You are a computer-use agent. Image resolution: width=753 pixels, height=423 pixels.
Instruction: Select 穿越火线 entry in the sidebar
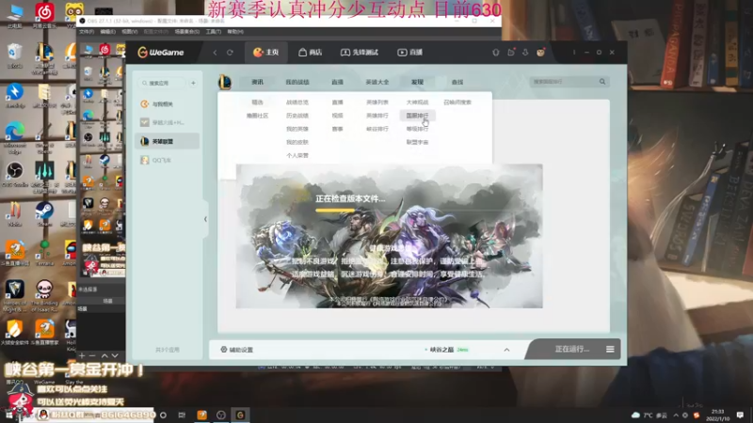point(168,122)
